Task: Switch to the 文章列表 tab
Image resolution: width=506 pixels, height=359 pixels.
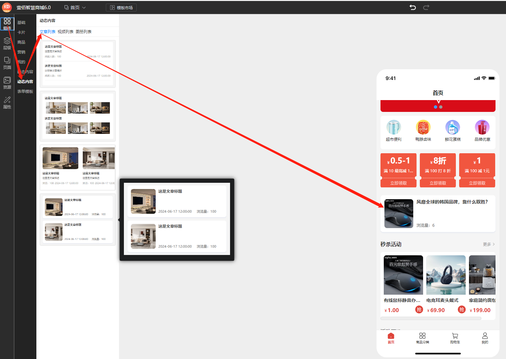Action: 48,32
